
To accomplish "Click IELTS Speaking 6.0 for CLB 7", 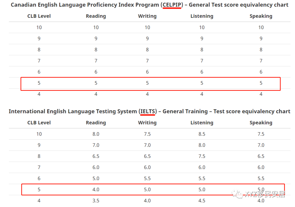I will 261,167.
